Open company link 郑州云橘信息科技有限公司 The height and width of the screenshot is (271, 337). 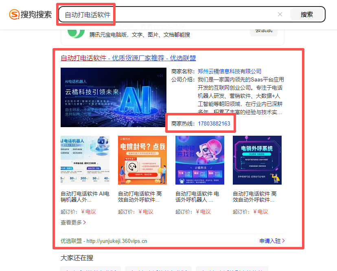[230, 71]
